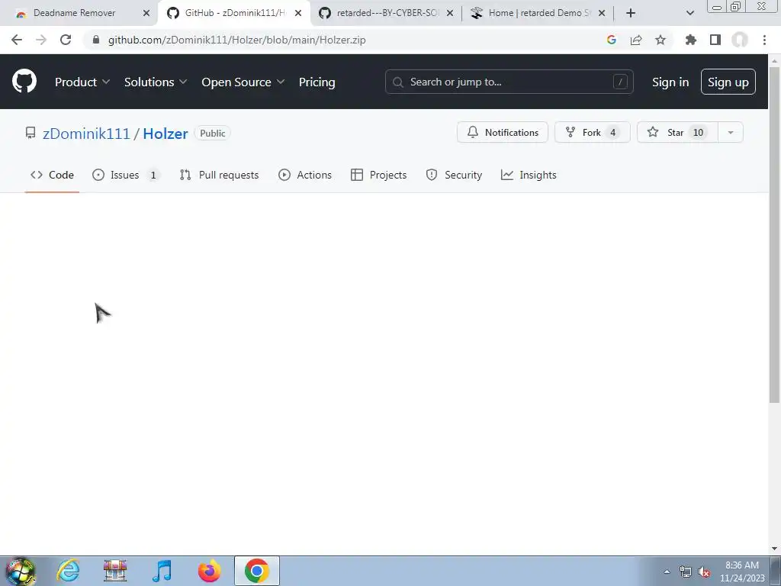Open the star lists dropdown arrow

tap(731, 132)
